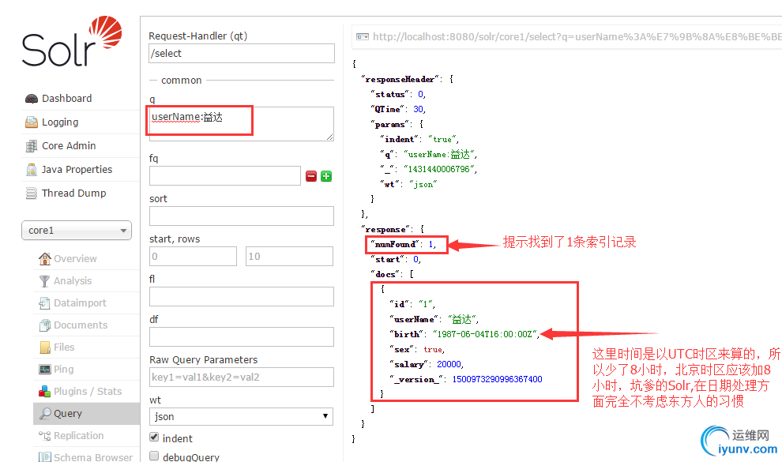Click the id value "1" in docs
This screenshot has height=462, width=782.
[x=426, y=303]
